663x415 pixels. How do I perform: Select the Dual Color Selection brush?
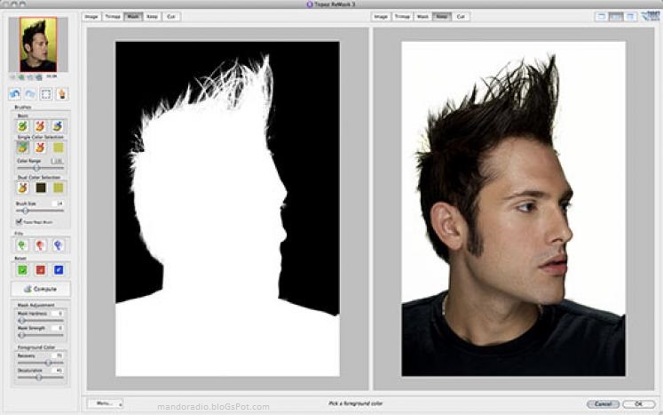(x=22, y=188)
